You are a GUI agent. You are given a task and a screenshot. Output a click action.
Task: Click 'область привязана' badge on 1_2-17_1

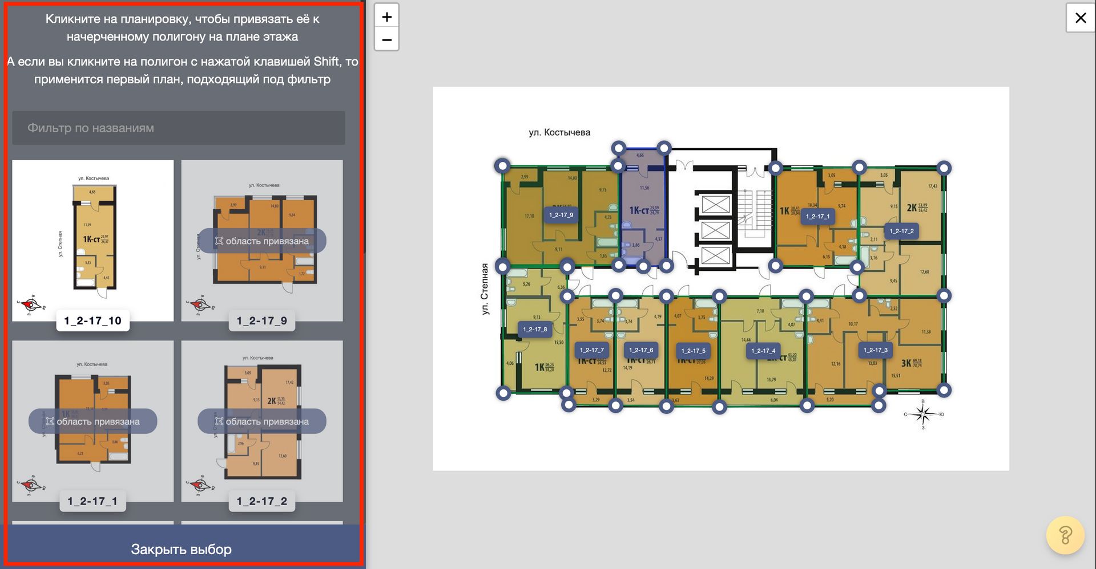93,421
